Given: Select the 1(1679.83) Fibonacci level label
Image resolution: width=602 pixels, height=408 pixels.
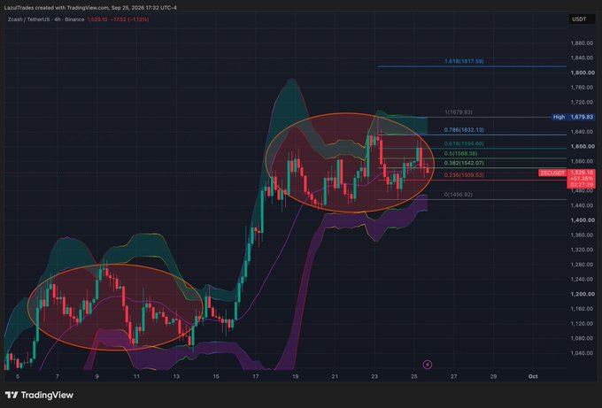Looking at the screenshot, I should [459, 112].
